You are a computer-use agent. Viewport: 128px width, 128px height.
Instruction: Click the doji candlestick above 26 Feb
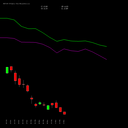(x=24, y=84)
